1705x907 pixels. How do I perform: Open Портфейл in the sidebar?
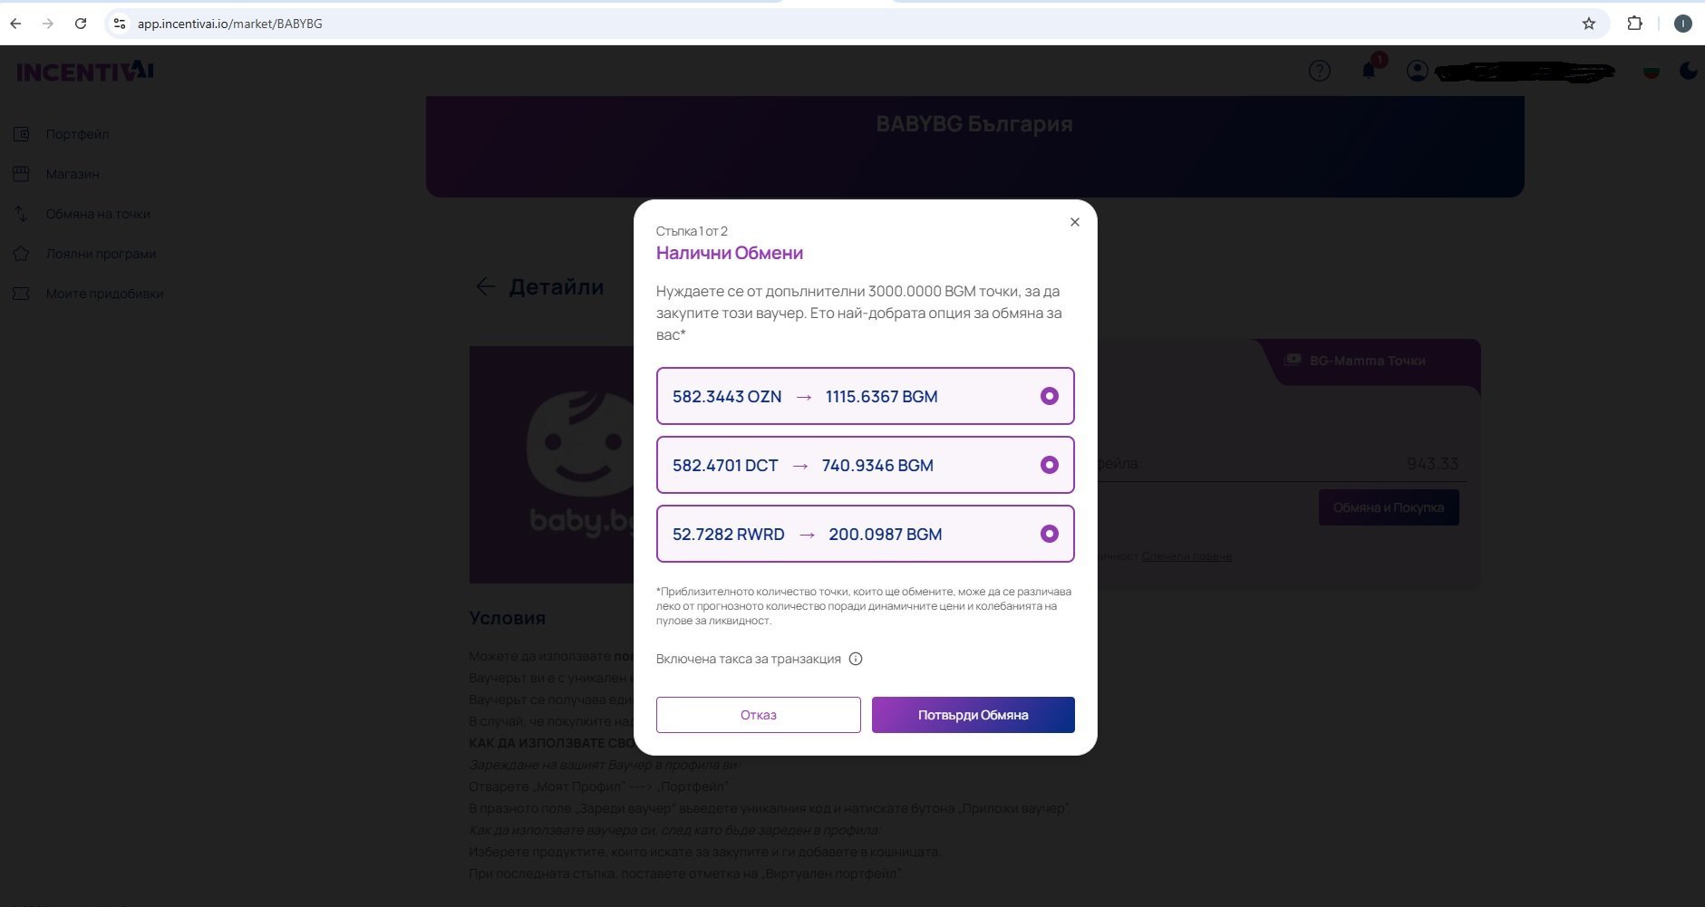77,134
